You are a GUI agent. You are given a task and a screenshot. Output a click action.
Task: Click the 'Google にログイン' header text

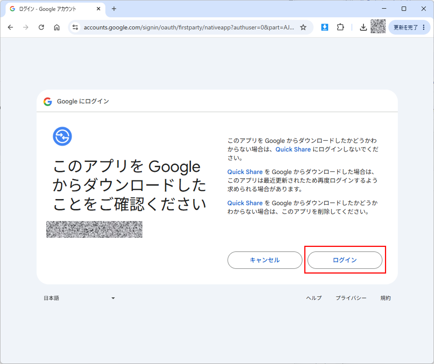coord(83,101)
